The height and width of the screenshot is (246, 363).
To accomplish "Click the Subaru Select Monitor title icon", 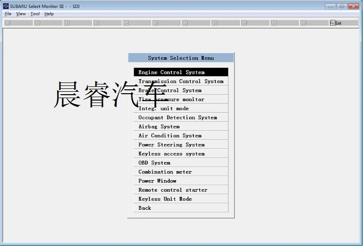I will tap(6, 6).
